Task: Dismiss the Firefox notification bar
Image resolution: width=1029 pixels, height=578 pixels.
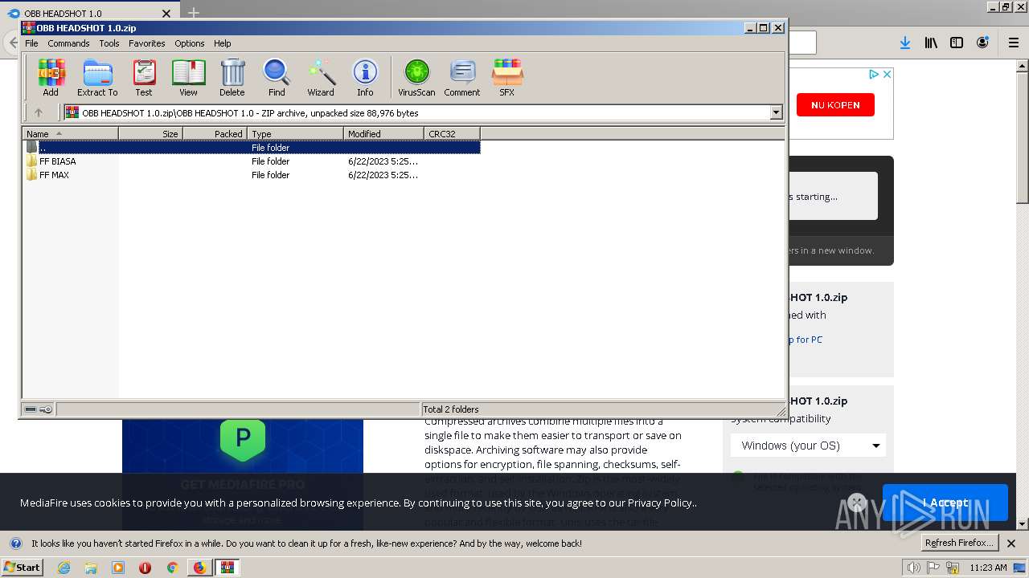Action: point(1011,543)
